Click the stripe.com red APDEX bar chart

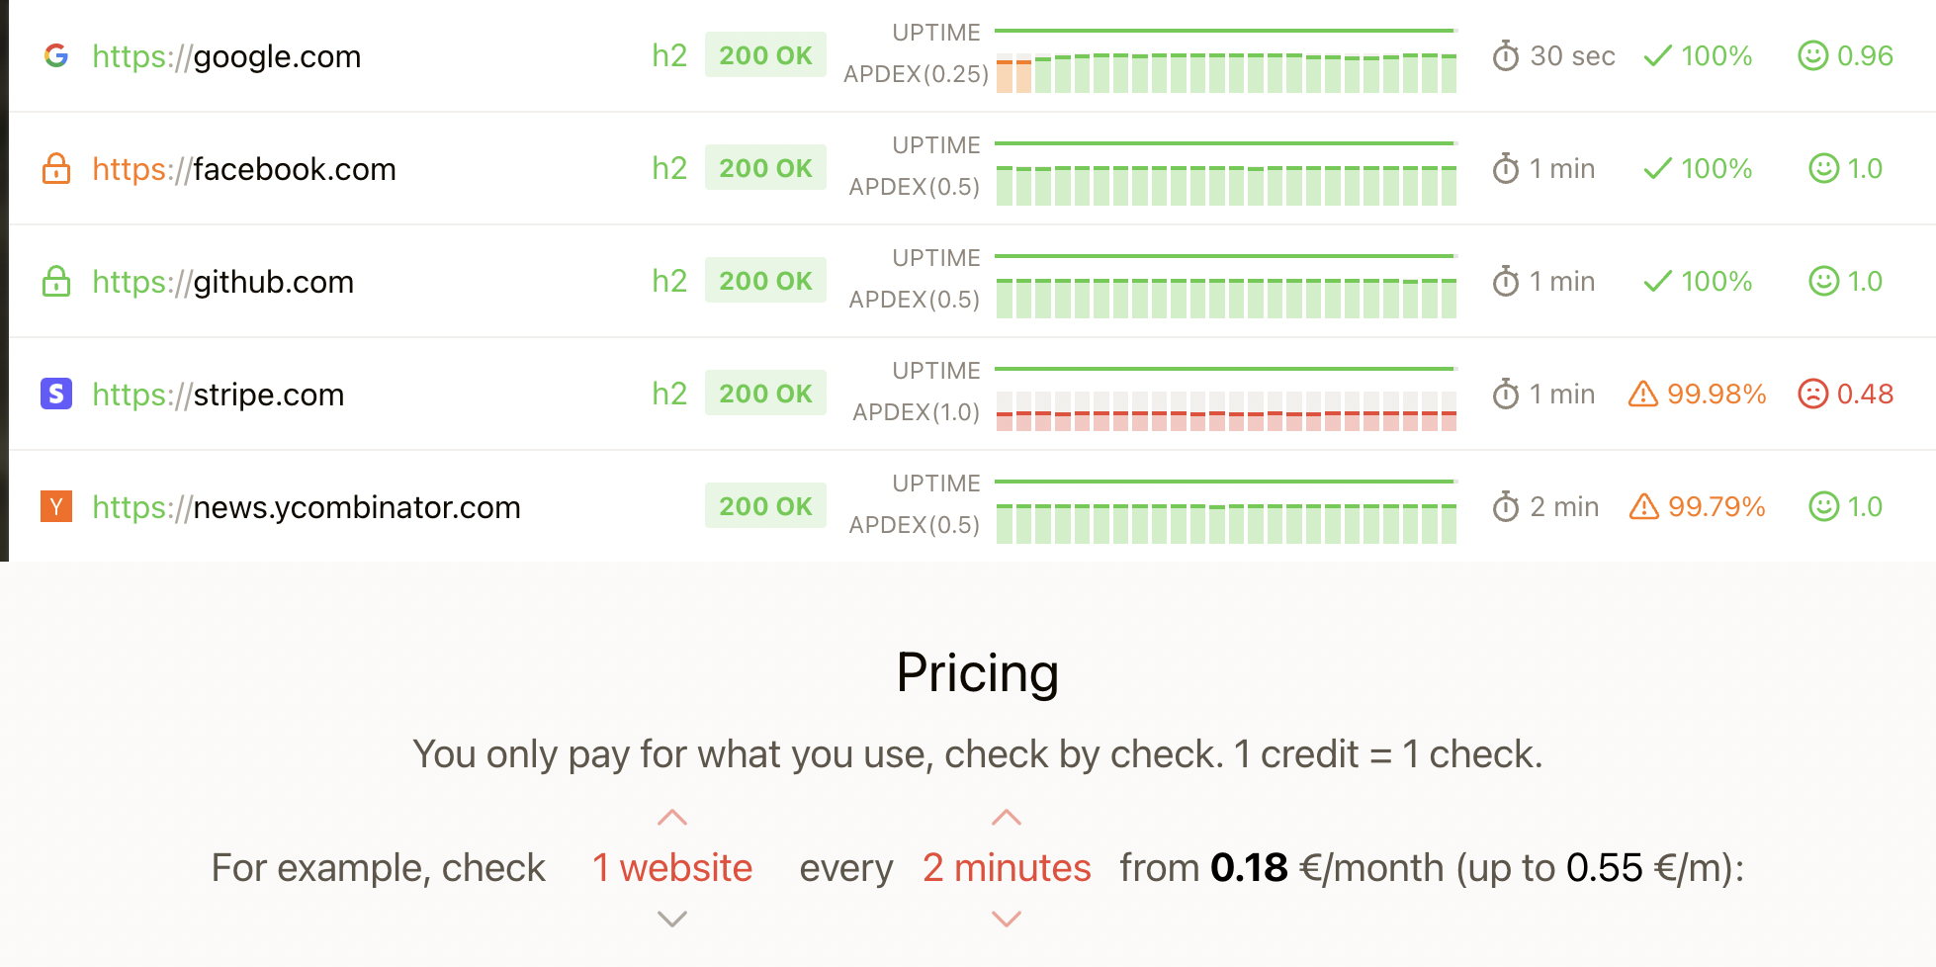1226,413
